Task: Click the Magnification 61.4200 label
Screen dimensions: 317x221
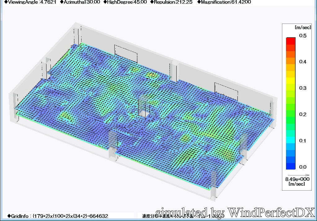Action: coord(224,2)
